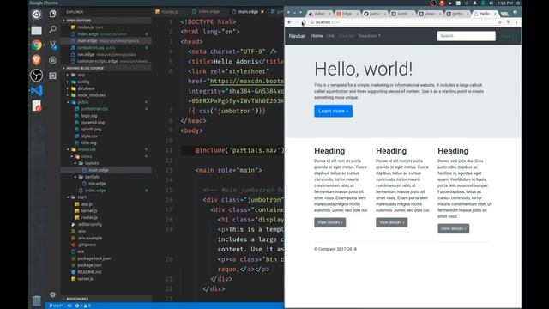Collapse the start folder

(x=81, y=197)
